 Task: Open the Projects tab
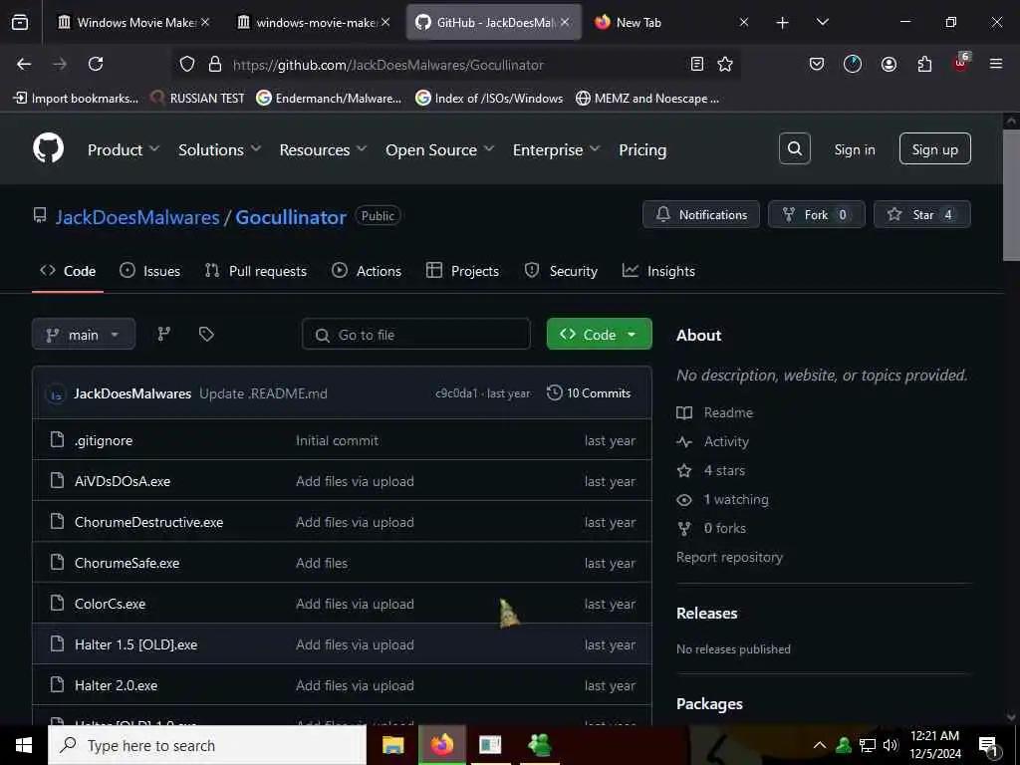(x=462, y=271)
